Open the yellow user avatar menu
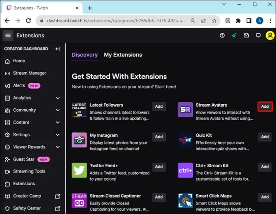 point(270,36)
